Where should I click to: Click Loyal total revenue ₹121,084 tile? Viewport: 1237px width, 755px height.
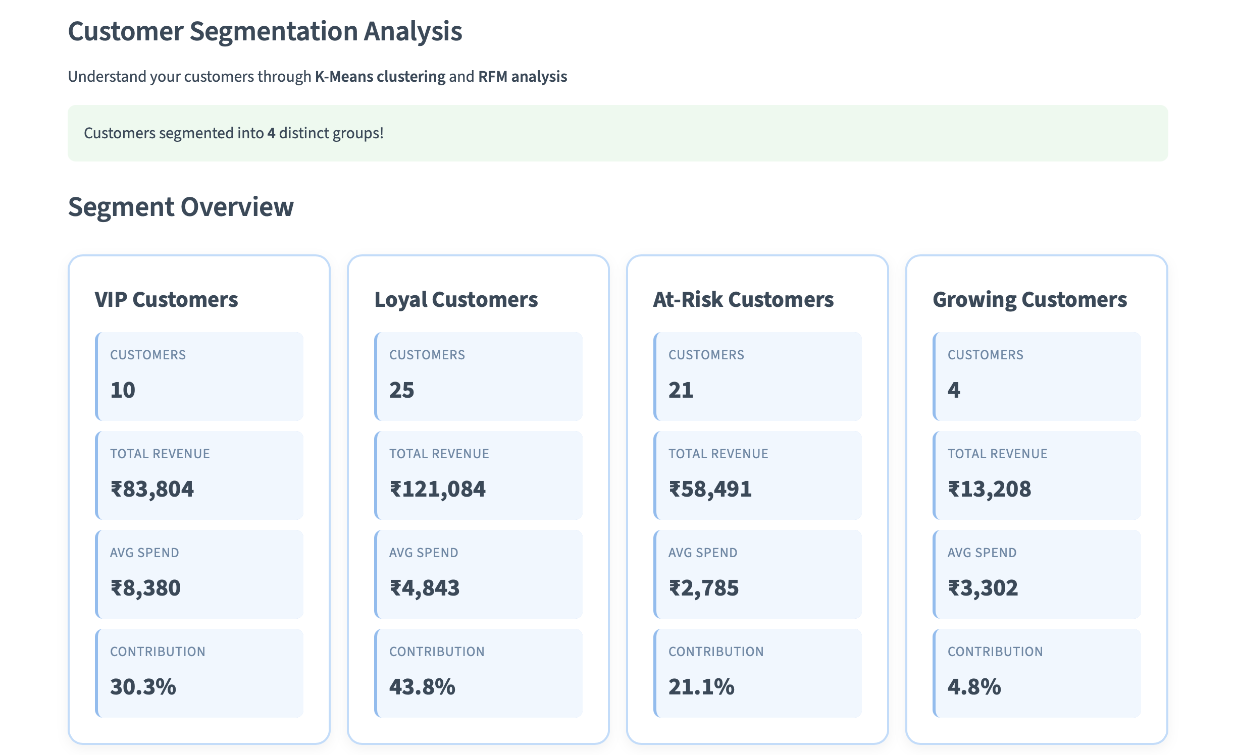478,475
